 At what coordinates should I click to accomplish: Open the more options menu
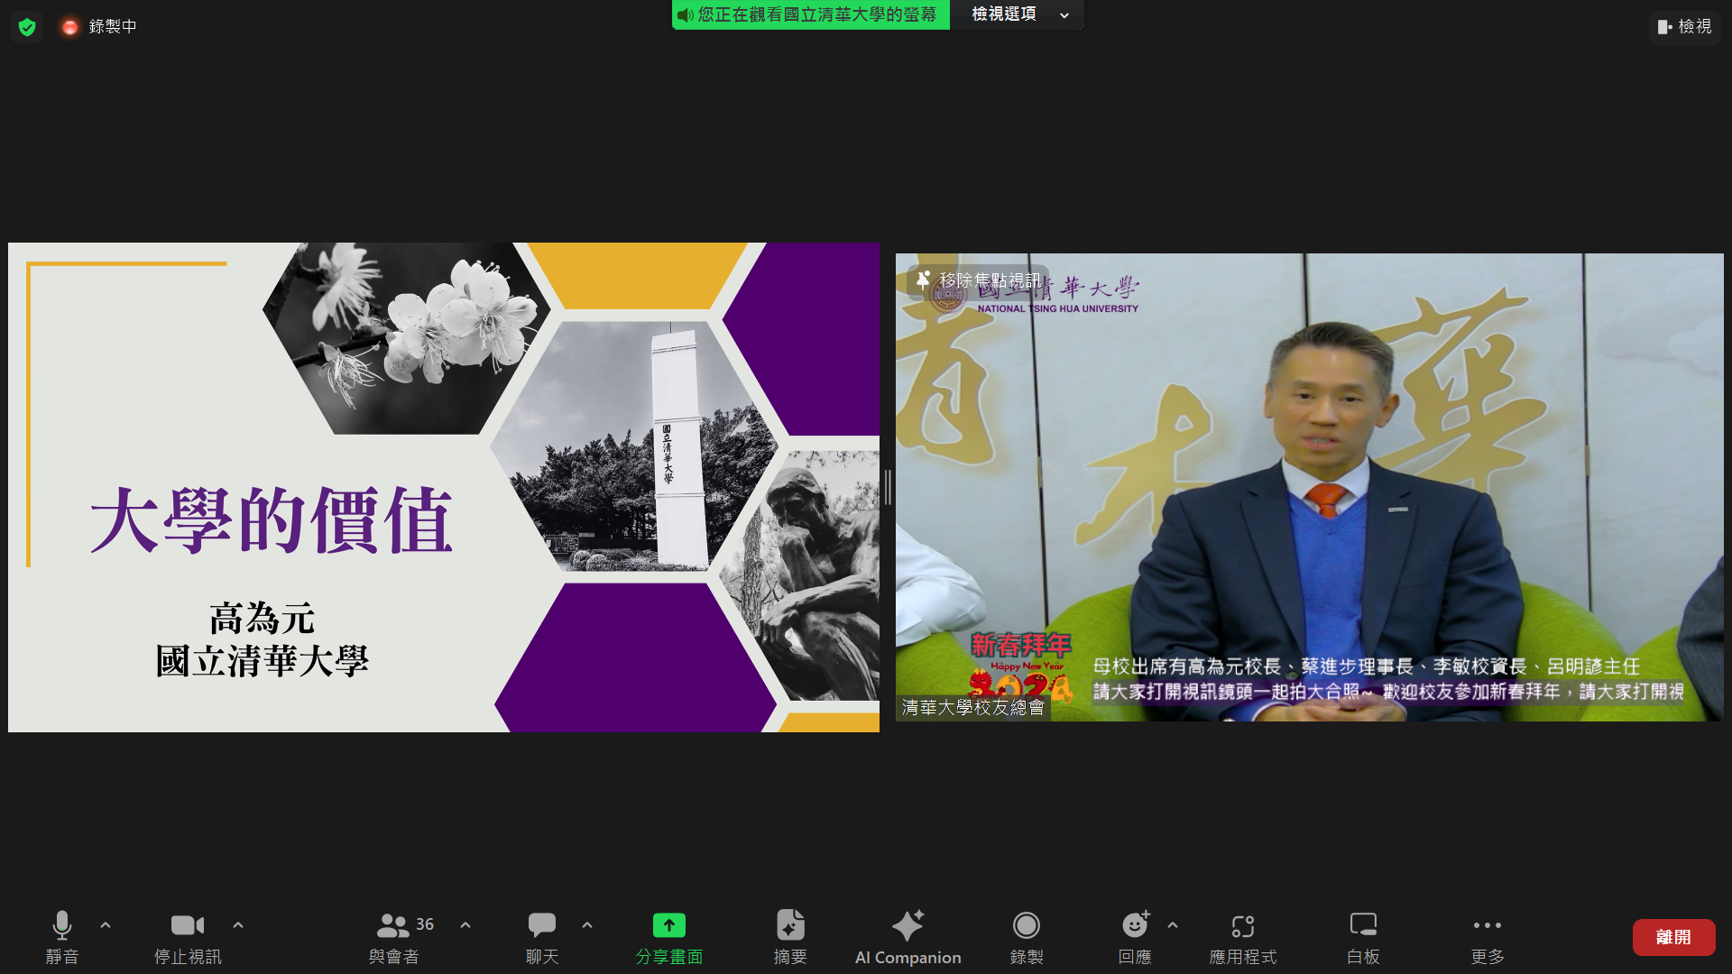point(1488,937)
